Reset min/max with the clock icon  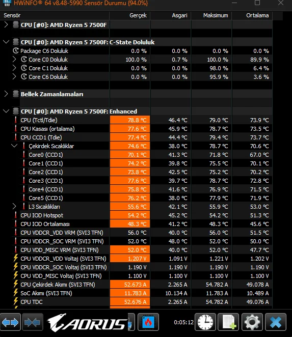tap(205, 322)
